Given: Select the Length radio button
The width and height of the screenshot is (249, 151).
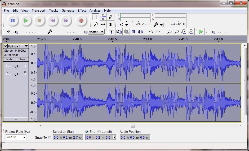Looking at the screenshot, I should point(99,132).
